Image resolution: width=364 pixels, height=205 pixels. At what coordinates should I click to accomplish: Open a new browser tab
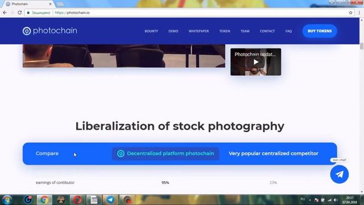[60, 4]
